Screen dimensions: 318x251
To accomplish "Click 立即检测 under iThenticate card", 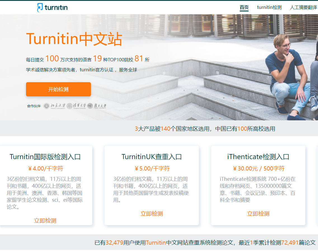I will point(258,214).
